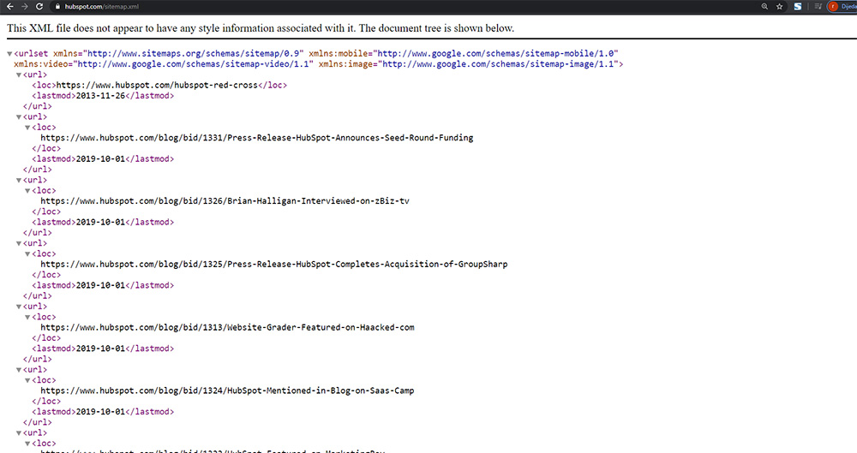Collapse the url node containing bid/1324
This screenshot has height=453, width=857.
pos(19,370)
